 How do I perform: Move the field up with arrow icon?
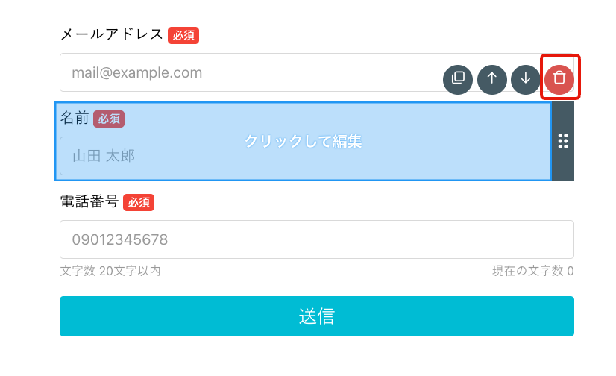[x=492, y=79]
